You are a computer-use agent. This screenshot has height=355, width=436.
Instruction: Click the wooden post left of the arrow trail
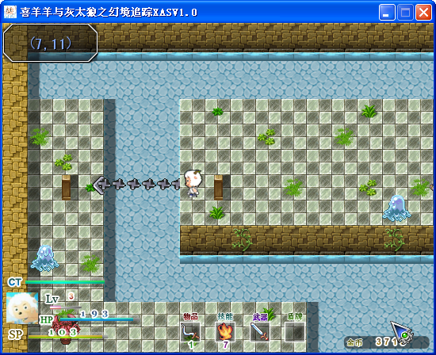[66, 188]
